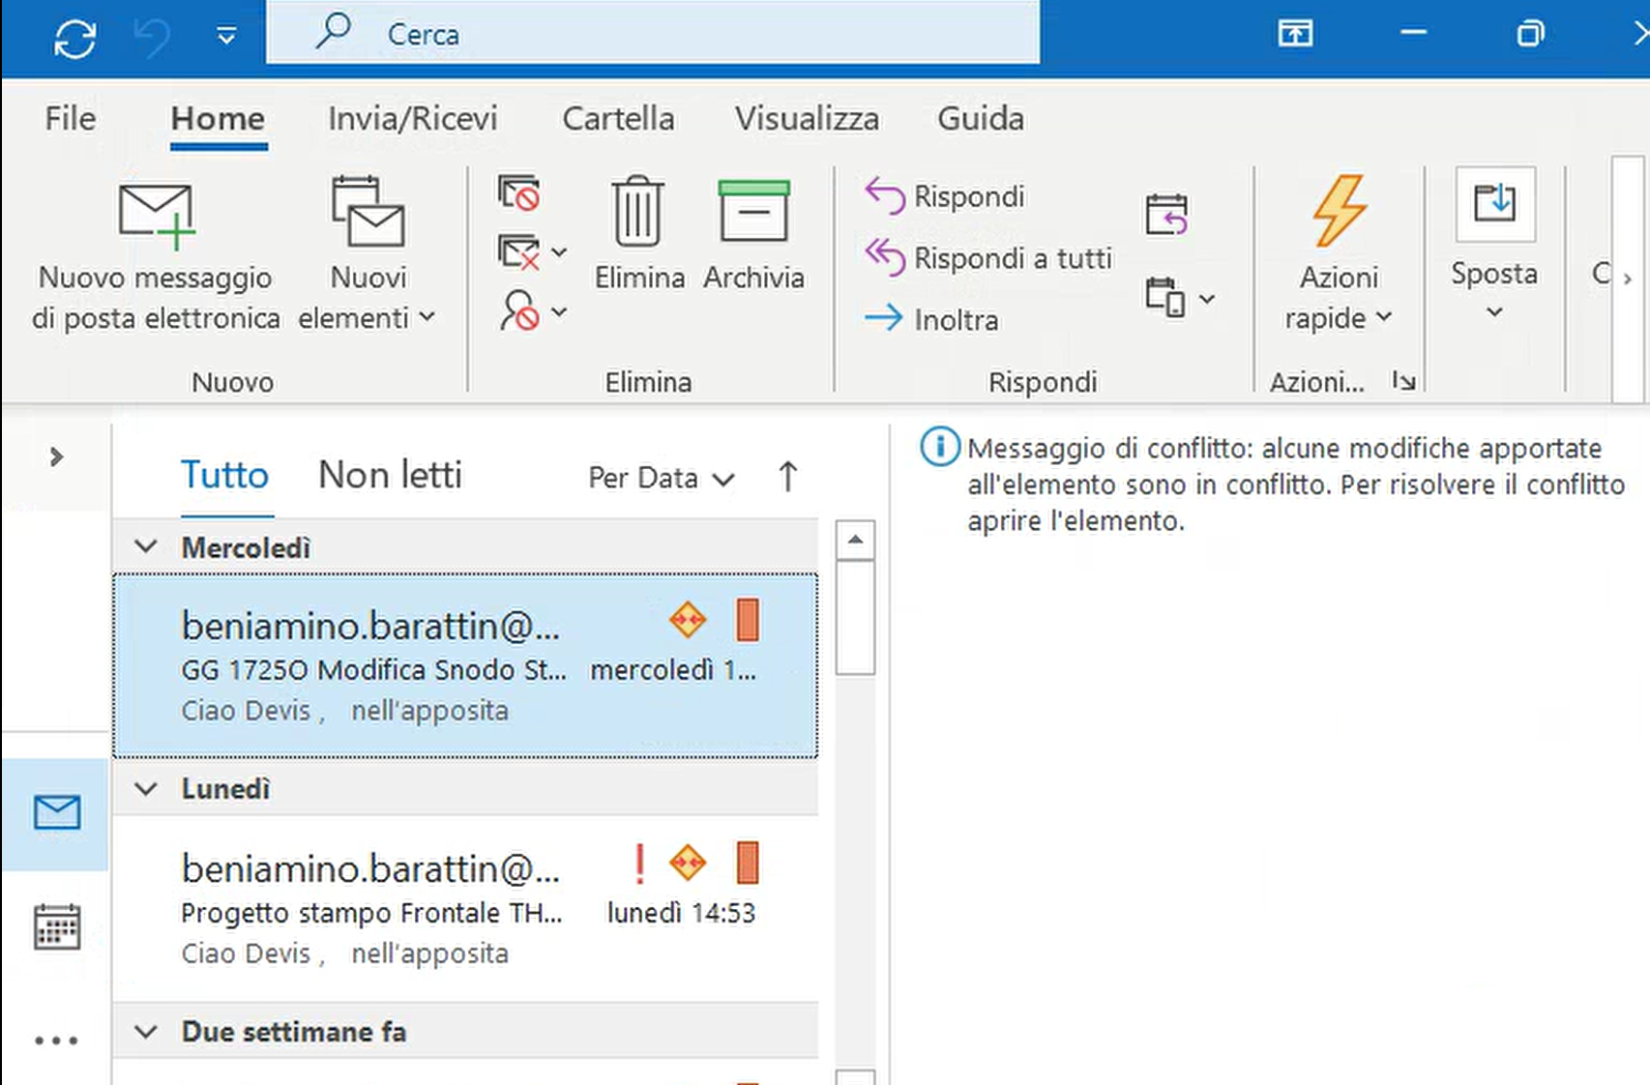The height and width of the screenshot is (1085, 1650).
Task: Click the New Email envelope icon
Action: point(156,214)
